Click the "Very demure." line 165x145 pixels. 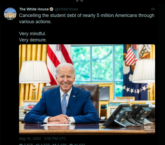point(33,40)
